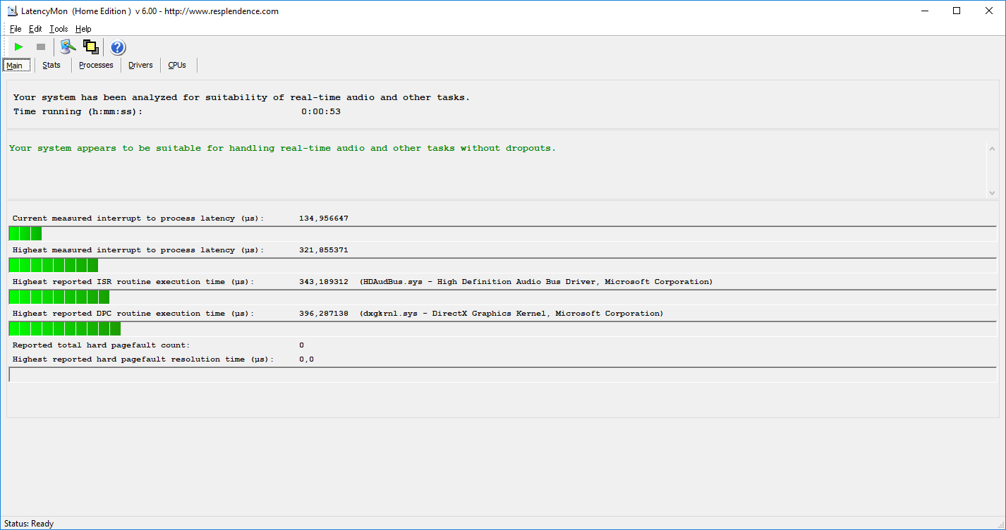The image size is (1006, 530).
Task: Open the Tools menu
Action: tap(59, 29)
